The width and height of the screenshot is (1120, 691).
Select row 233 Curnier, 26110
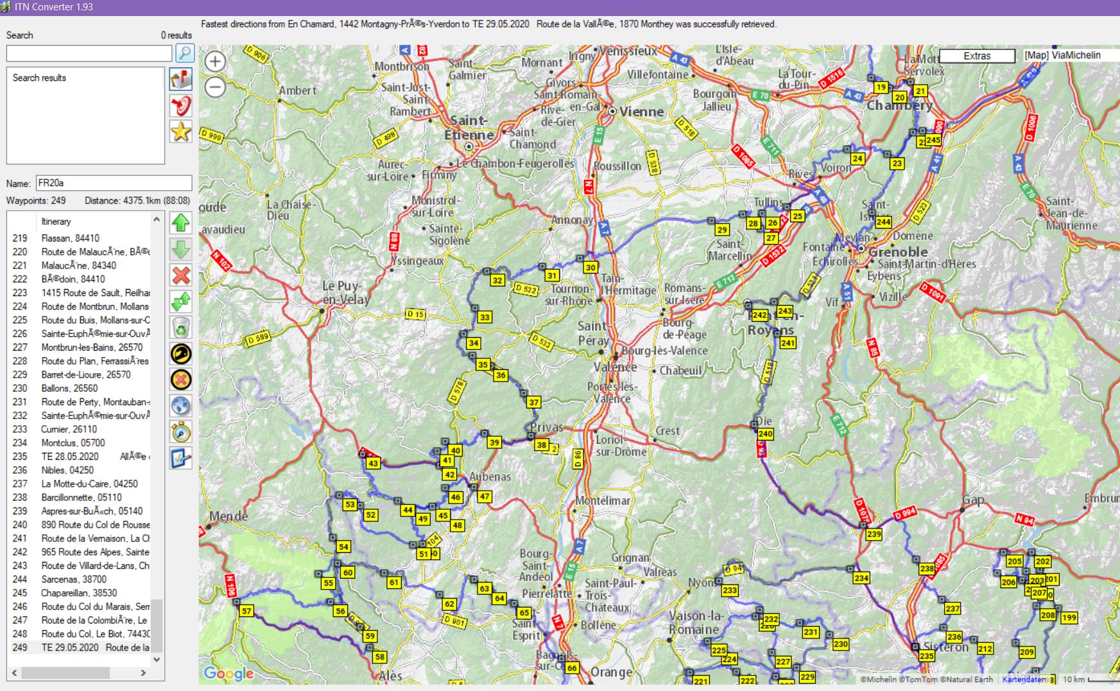coord(80,430)
